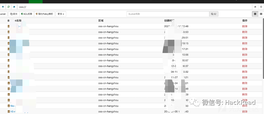Click the search magnifier button showing 62
This screenshot has width=264, height=114.
(214, 14)
